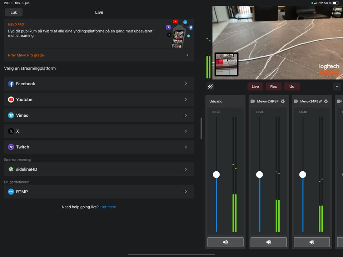Expand the X platform row chevron
The width and height of the screenshot is (343, 257).
click(x=186, y=131)
